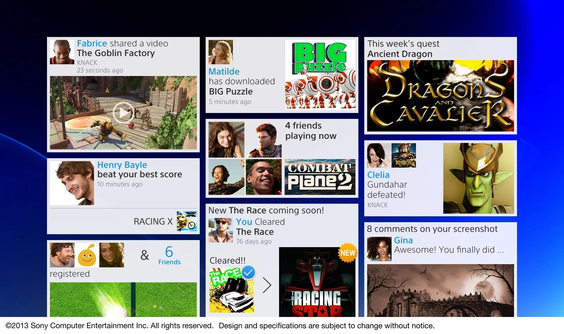Select Clelia's name link
Screen dimensions: 564x334
pos(378,175)
